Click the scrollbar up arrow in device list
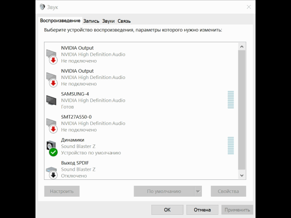This screenshot has width=291, height=218. coord(241,46)
